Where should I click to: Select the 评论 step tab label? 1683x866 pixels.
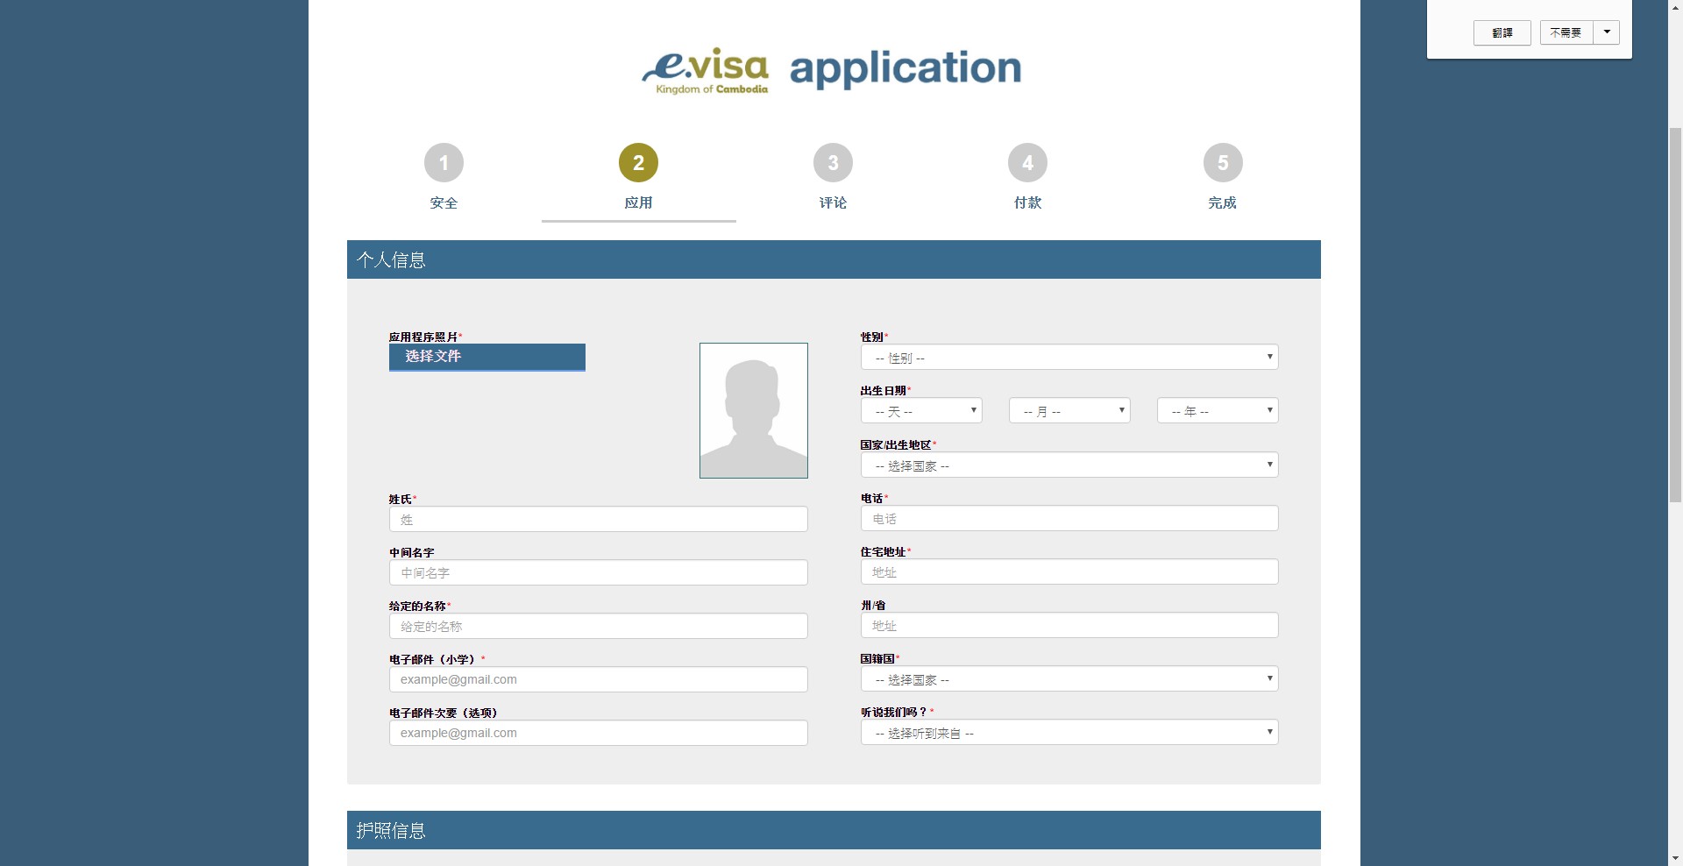[833, 202]
